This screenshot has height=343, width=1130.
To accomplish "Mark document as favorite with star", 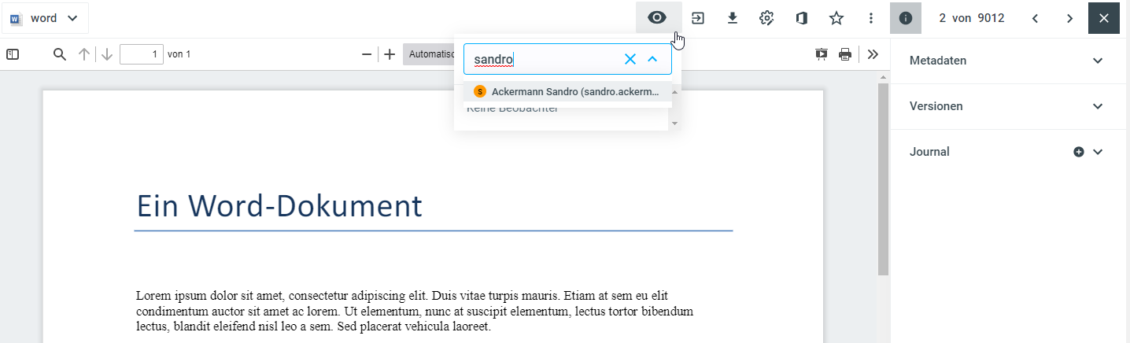I will (836, 18).
